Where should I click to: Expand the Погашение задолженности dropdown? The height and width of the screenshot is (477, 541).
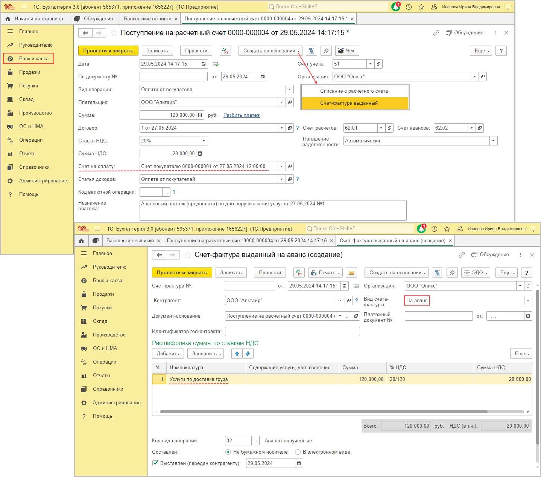point(494,141)
